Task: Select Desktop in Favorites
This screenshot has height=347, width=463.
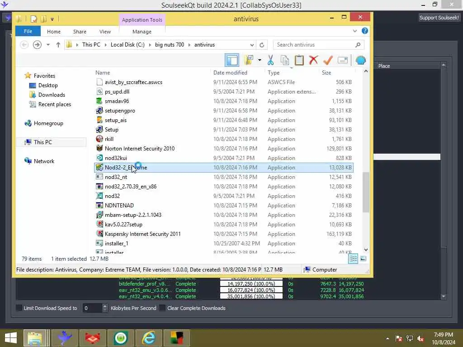Action: point(48,85)
